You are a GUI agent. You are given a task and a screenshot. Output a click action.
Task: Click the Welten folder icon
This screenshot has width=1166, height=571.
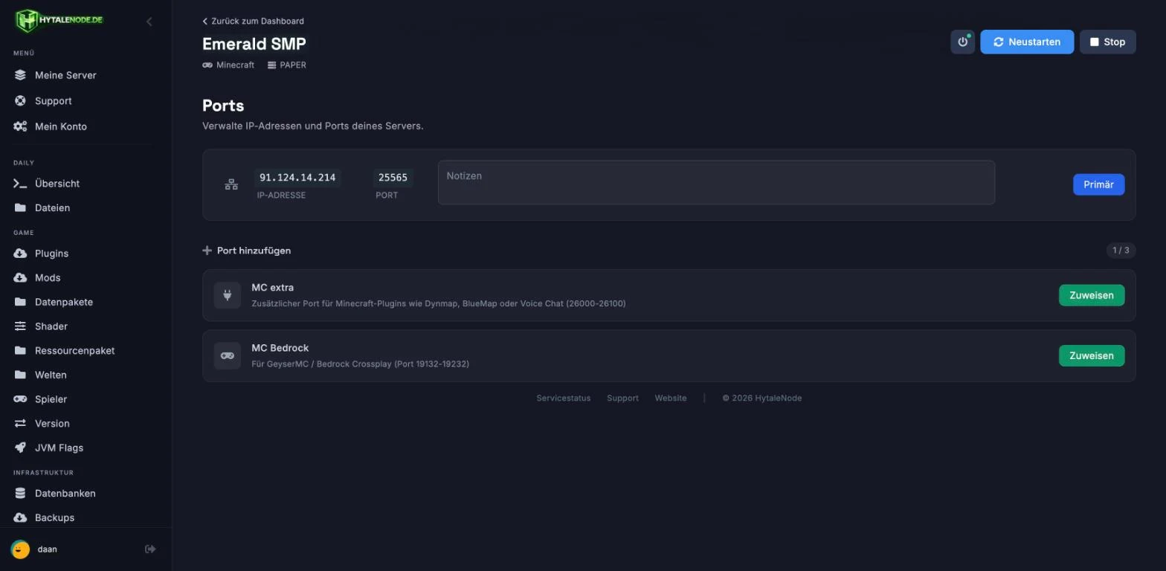pos(20,375)
